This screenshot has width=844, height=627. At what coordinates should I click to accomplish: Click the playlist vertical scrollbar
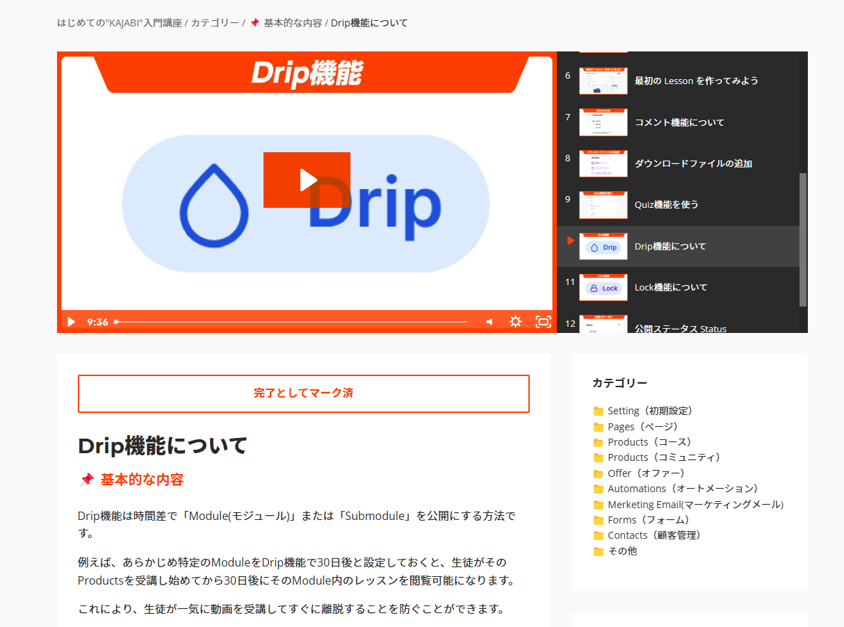point(803,239)
